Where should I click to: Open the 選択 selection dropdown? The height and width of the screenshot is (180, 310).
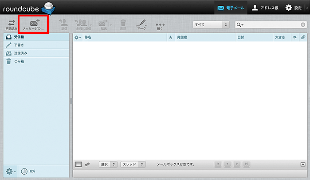tap(108, 164)
